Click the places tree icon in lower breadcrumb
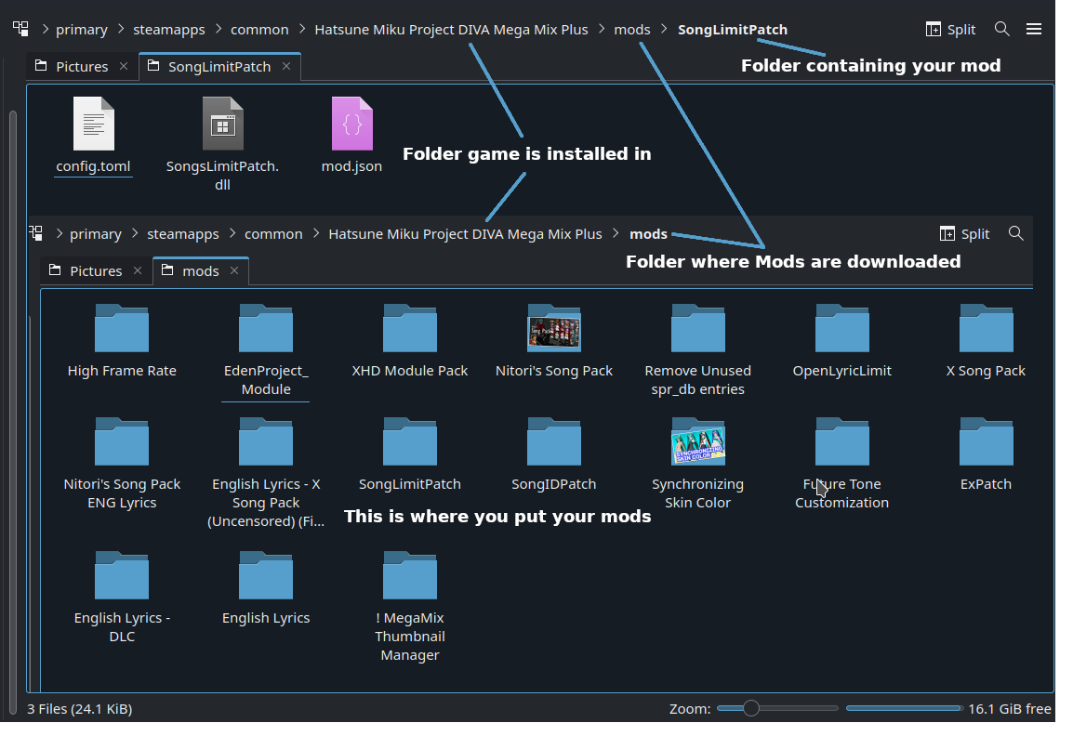Image resolution: width=1073 pixels, height=736 pixels. click(x=35, y=233)
